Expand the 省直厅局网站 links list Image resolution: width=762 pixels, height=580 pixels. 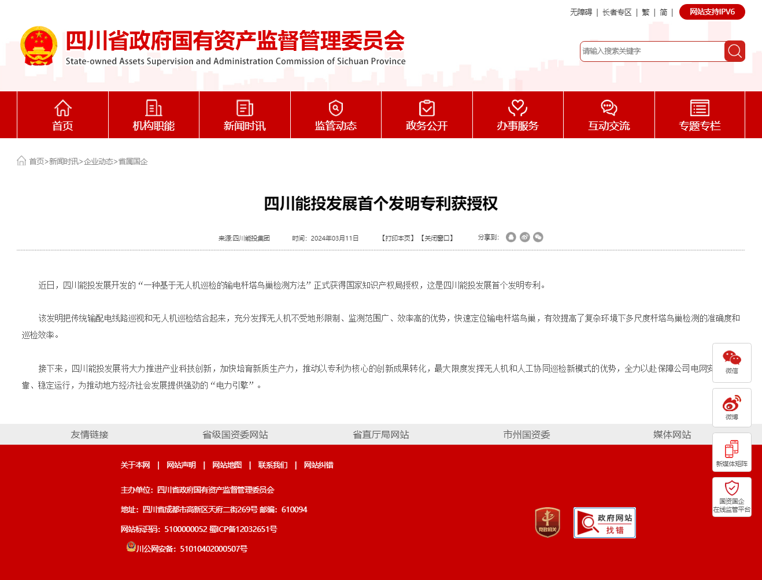[381, 434]
